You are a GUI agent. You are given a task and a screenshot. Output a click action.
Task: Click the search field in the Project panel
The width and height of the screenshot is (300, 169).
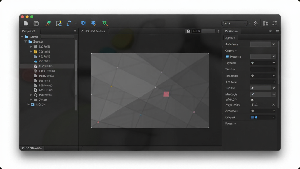(57, 37)
